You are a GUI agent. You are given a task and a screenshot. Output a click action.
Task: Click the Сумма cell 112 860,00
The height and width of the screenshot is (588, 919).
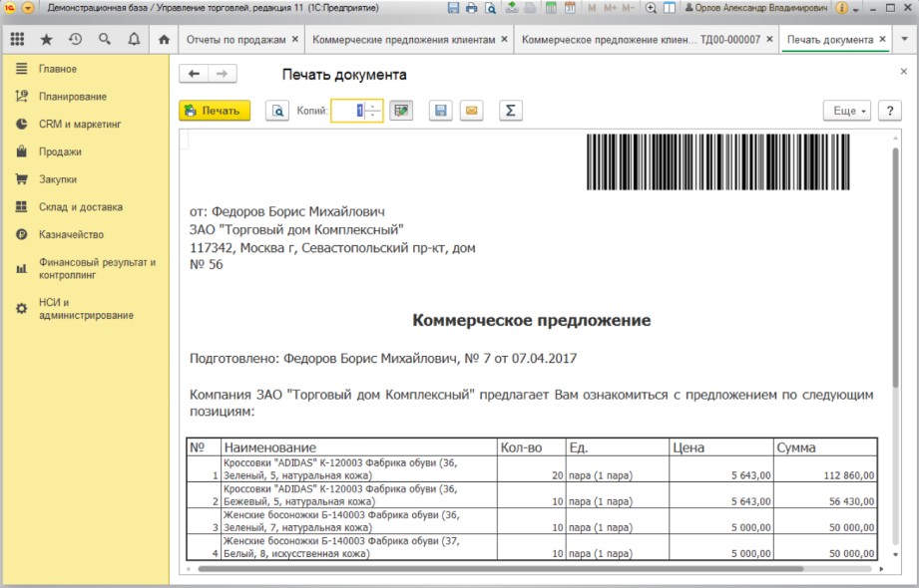pos(826,469)
